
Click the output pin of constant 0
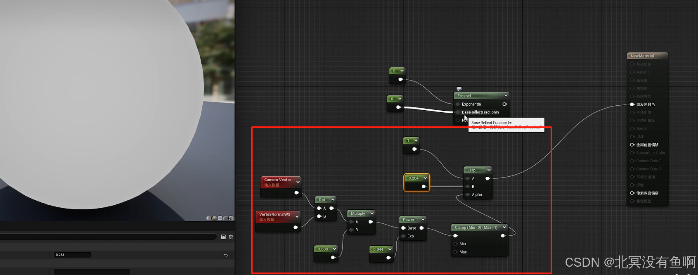(x=398, y=107)
